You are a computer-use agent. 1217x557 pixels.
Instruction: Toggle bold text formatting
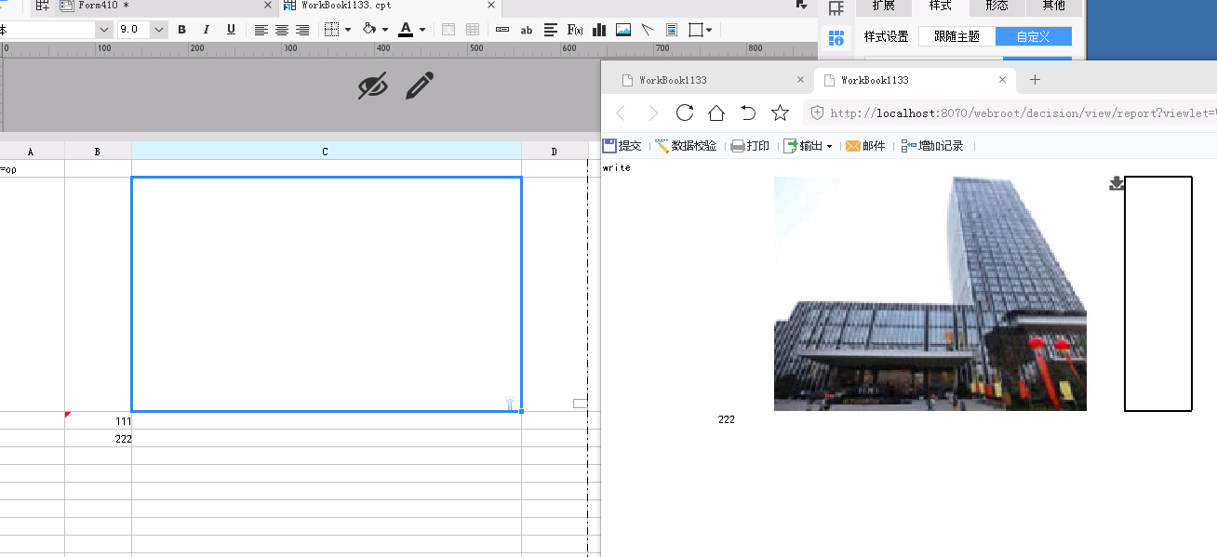(182, 30)
